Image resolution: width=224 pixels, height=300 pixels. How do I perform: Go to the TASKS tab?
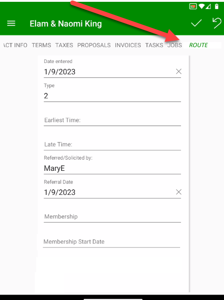coord(154,45)
